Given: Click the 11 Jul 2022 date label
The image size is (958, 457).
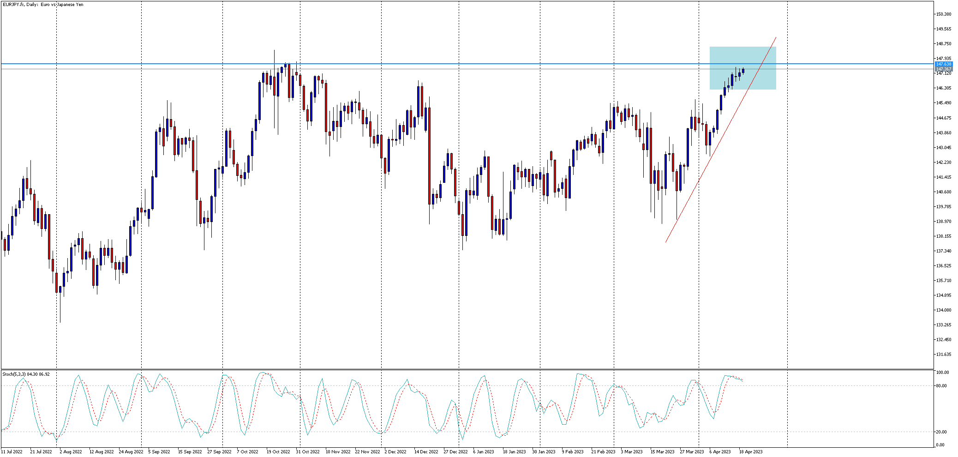Looking at the screenshot, I should [12, 452].
